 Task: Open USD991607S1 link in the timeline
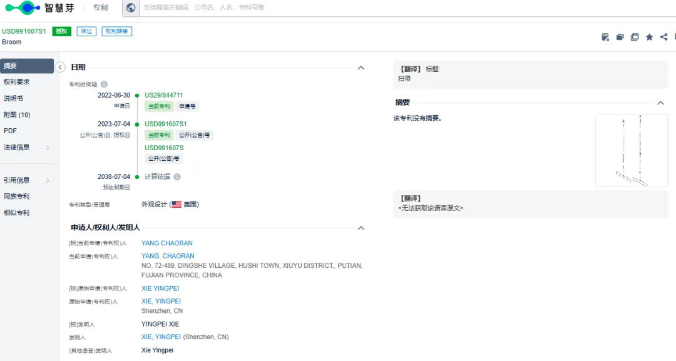pos(165,124)
